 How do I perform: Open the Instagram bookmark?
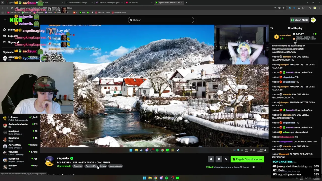(x=38, y=12)
